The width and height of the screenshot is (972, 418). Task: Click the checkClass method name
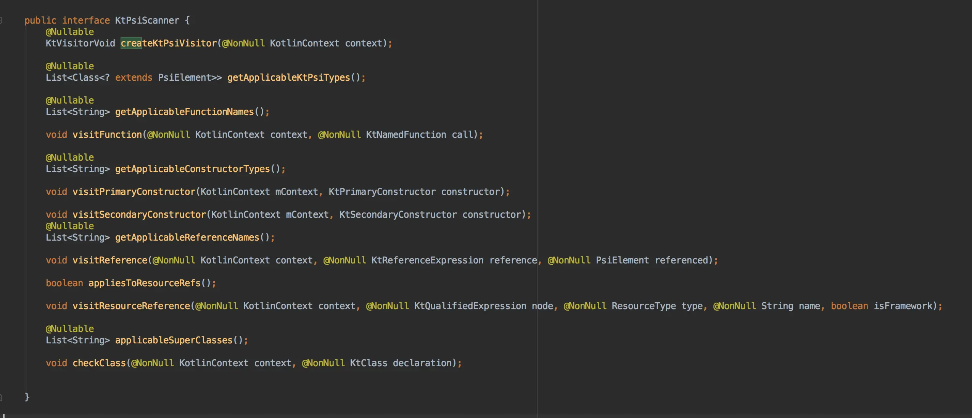coord(99,363)
